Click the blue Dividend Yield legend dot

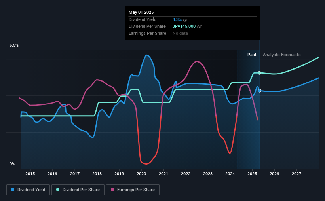coord(13,190)
